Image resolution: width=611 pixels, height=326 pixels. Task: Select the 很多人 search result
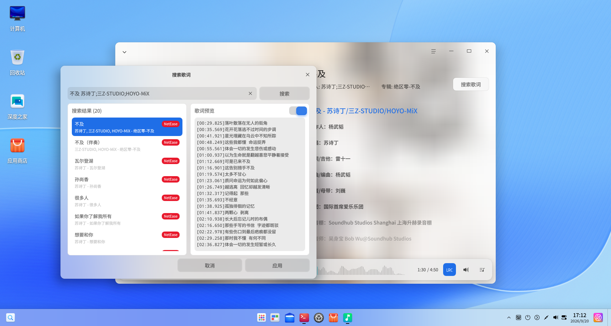(x=127, y=201)
